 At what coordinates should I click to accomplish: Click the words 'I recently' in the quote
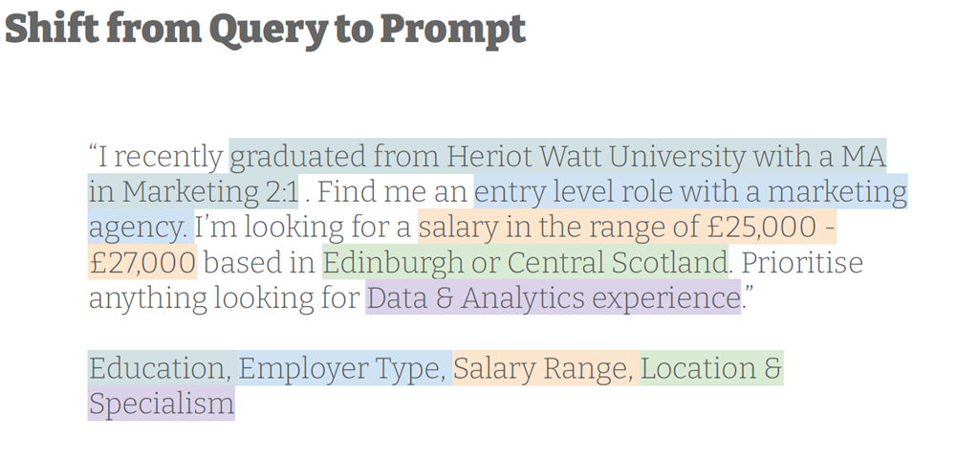tap(161, 157)
